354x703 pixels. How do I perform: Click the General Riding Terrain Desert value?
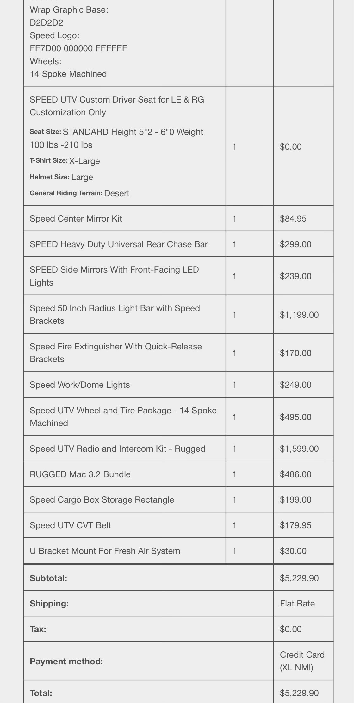(116, 193)
